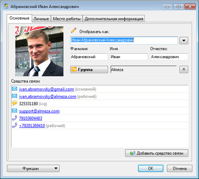Select the Дополнительная информация tab
Screen dimensions: 199x179
114,19
